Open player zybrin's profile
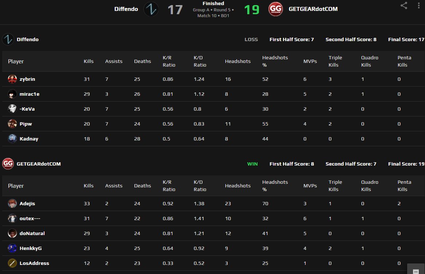The width and height of the screenshot is (425, 274). (27, 79)
